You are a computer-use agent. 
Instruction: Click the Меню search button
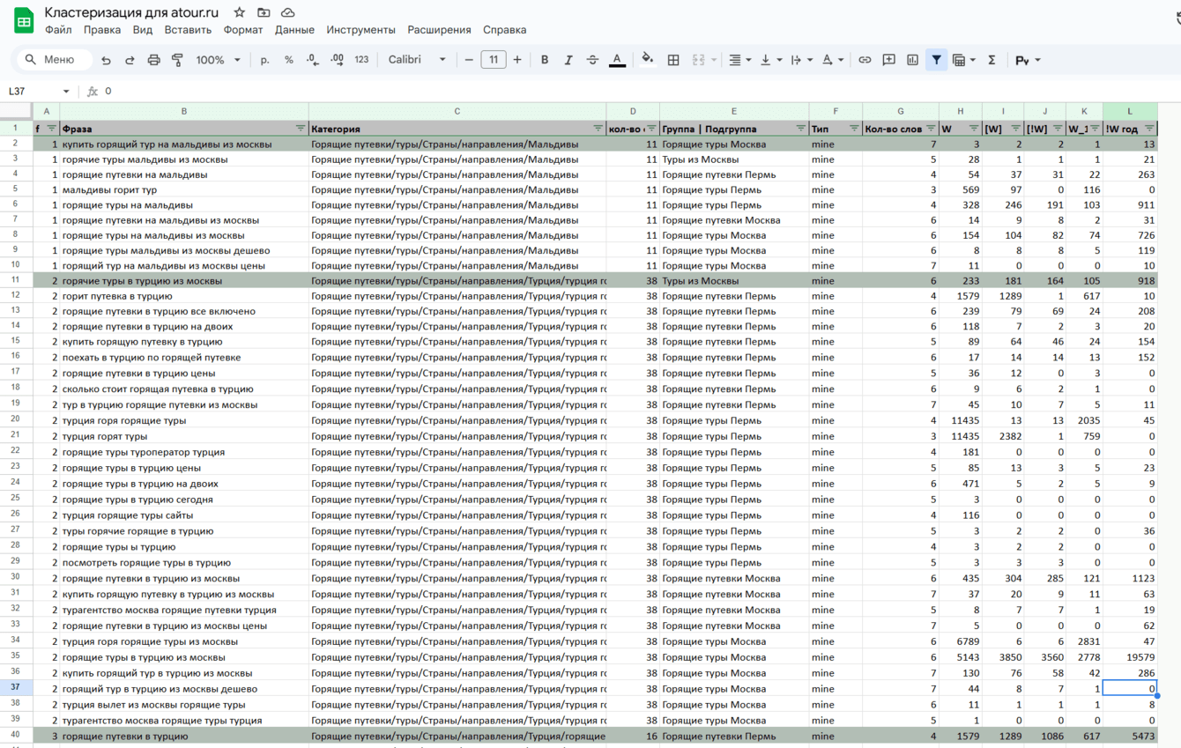point(51,60)
